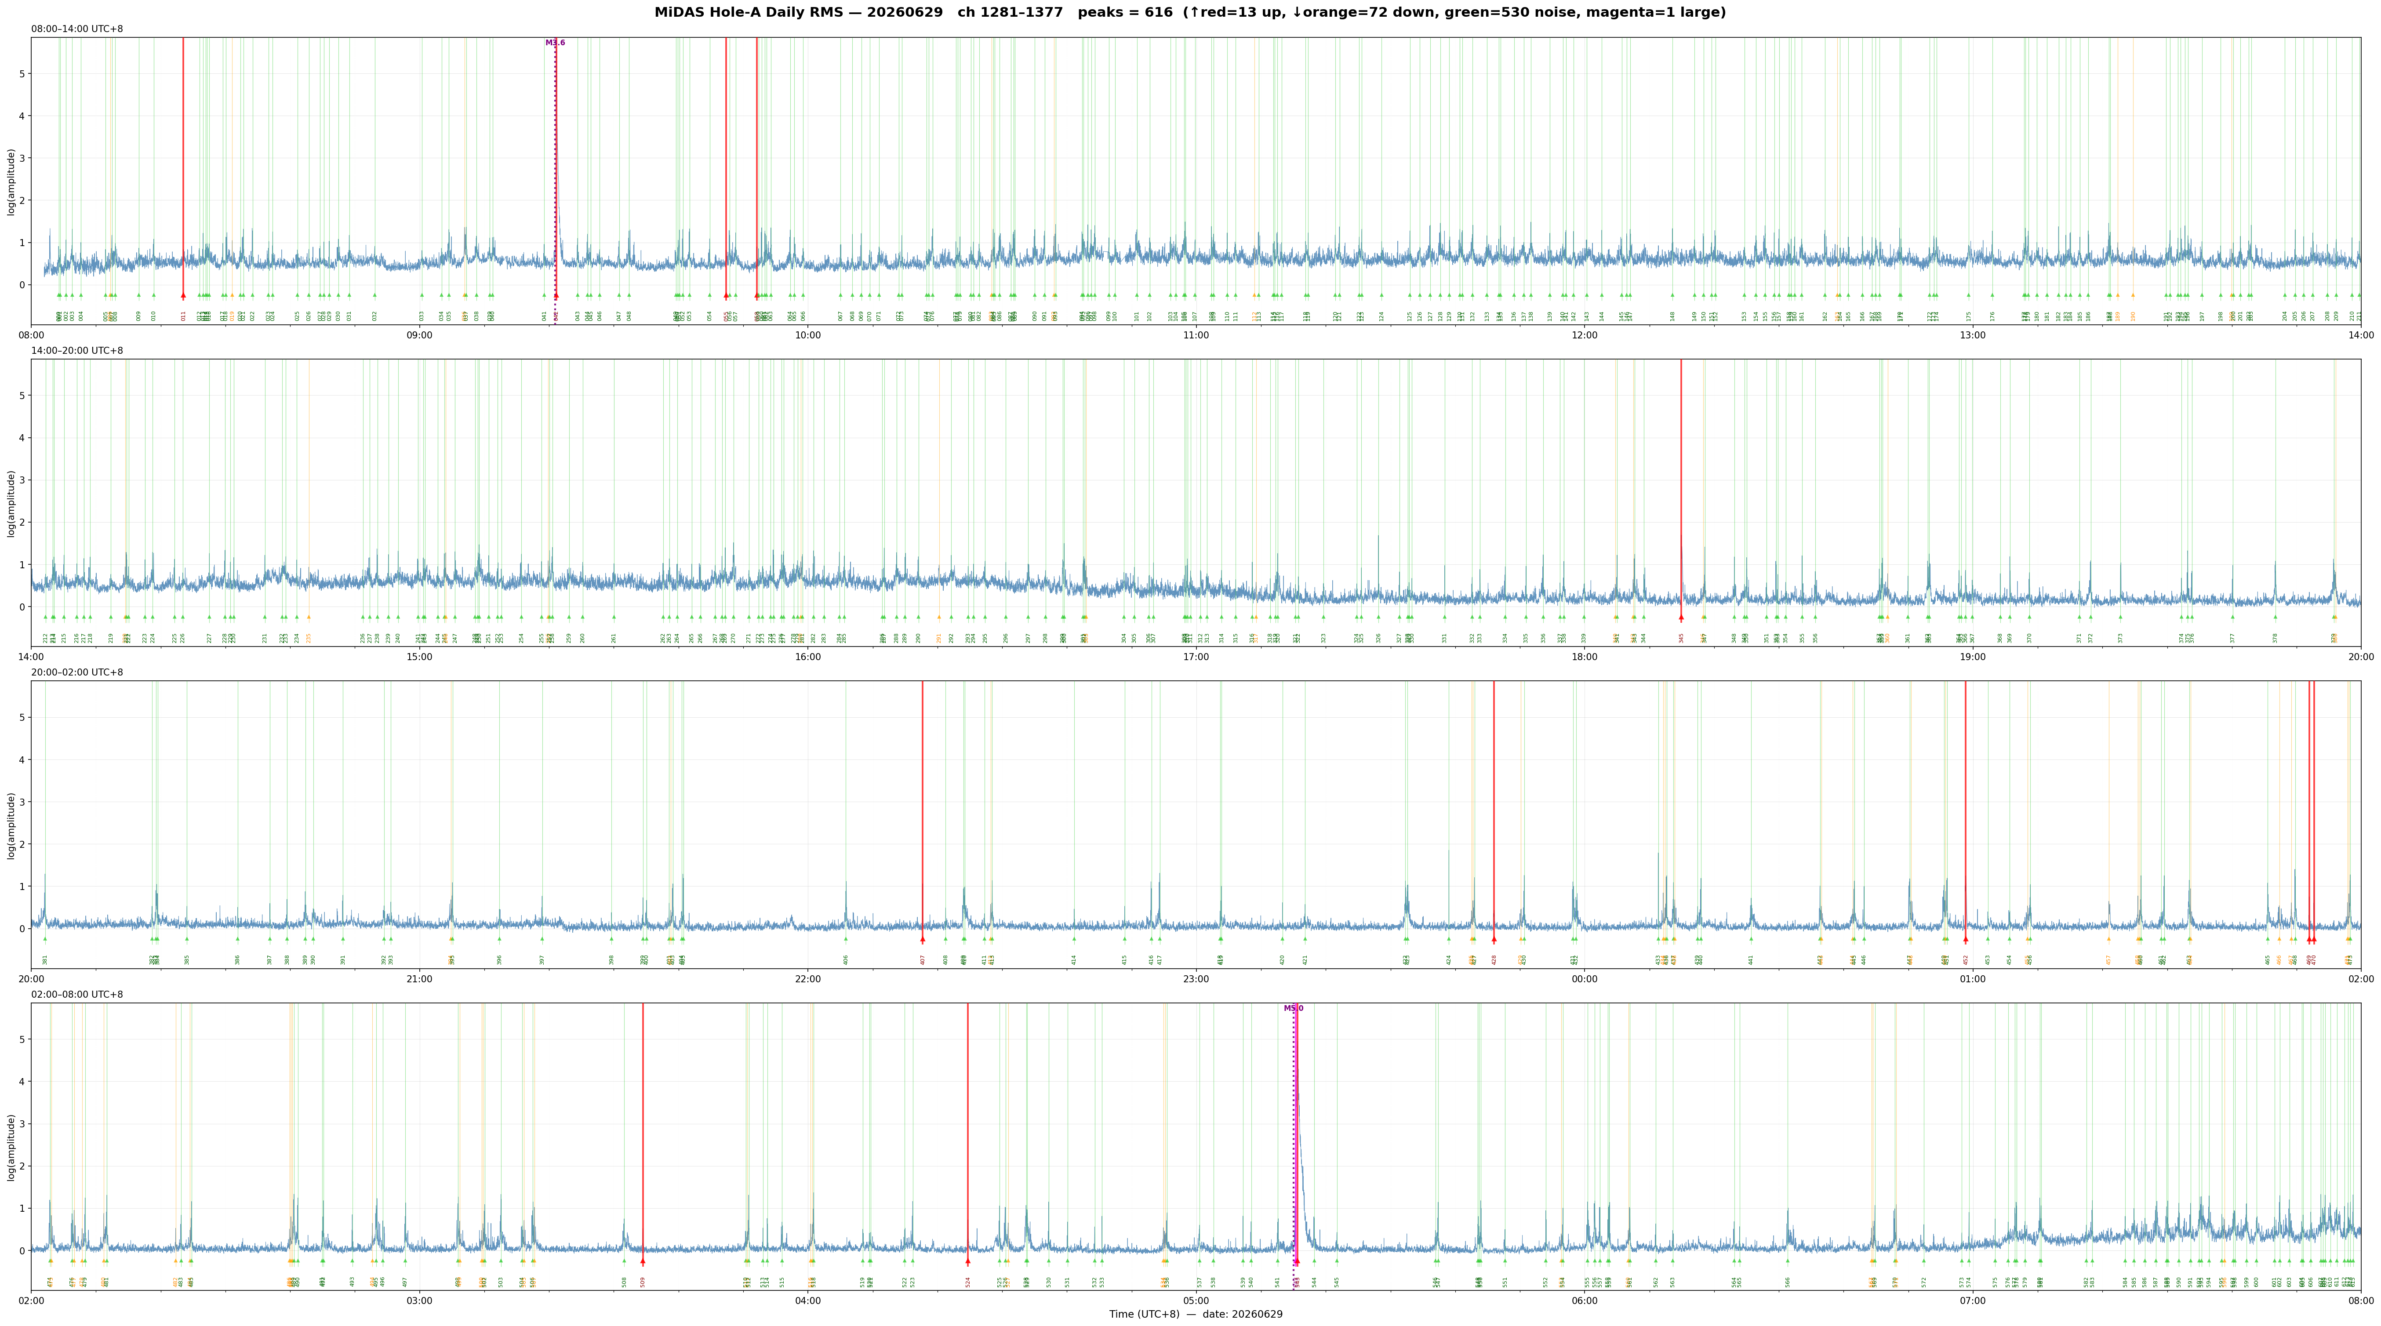Click the "10:00" time tick label
This screenshot has width=2381, height=1326.
[808, 335]
